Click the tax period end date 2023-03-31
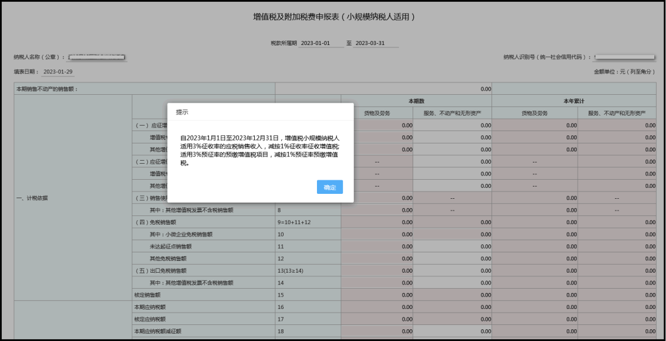This screenshot has width=666, height=341. click(x=375, y=43)
